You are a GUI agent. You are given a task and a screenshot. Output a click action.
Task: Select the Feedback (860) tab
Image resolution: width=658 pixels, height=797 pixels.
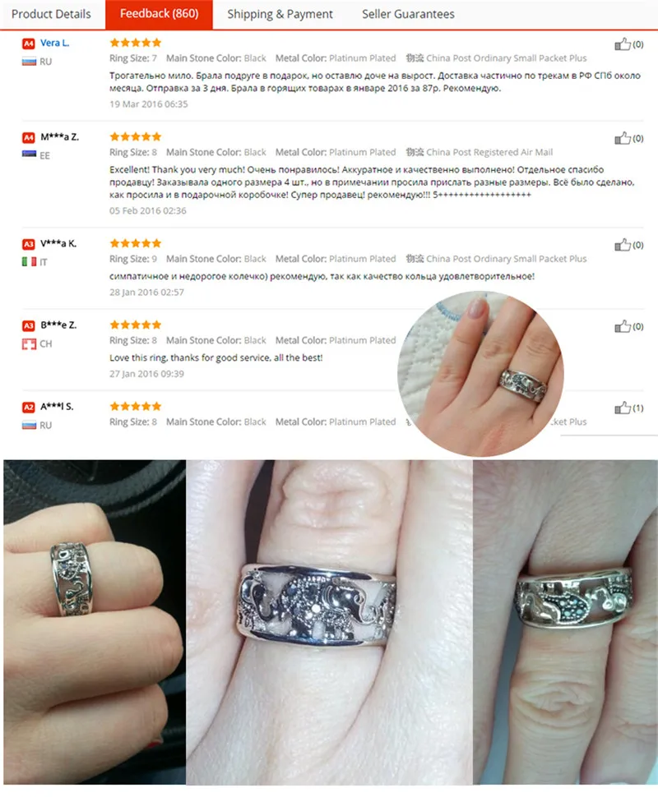[x=159, y=14]
